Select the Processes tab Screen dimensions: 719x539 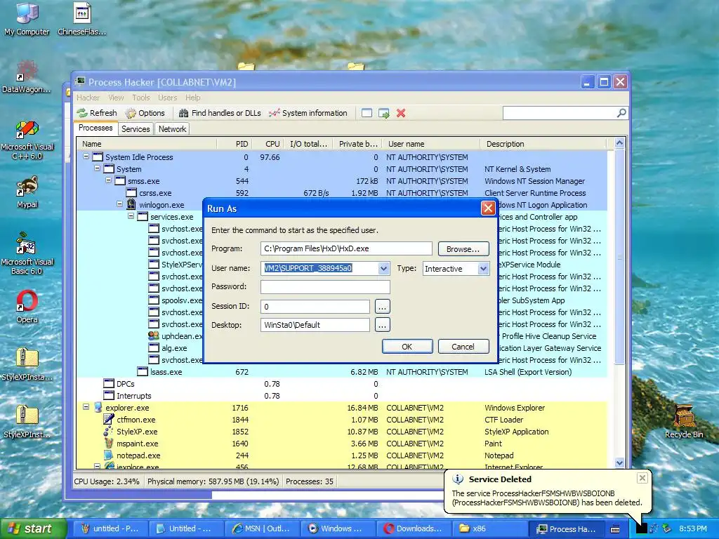tap(95, 128)
